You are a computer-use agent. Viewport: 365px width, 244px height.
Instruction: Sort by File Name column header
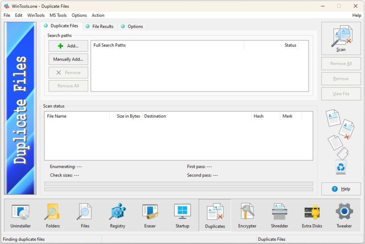click(77, 116)
